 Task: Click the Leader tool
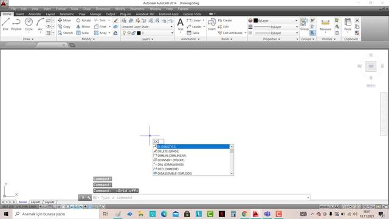[194, 27]
